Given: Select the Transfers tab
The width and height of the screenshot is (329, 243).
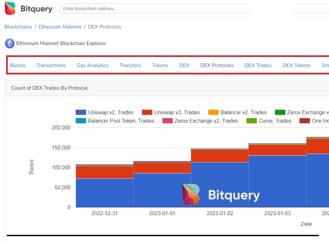Looking at the screenshot, I should click(x=130, y=65).
